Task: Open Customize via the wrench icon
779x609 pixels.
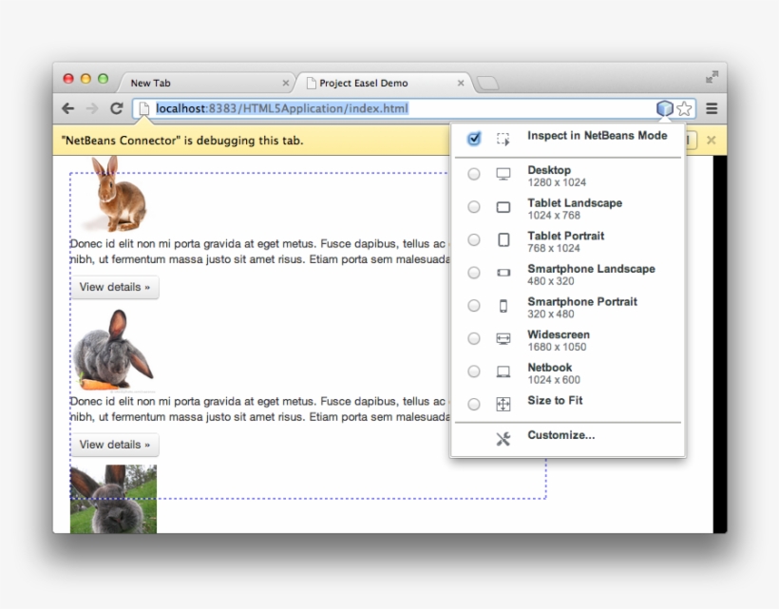Action: click(x=502, y=436)
